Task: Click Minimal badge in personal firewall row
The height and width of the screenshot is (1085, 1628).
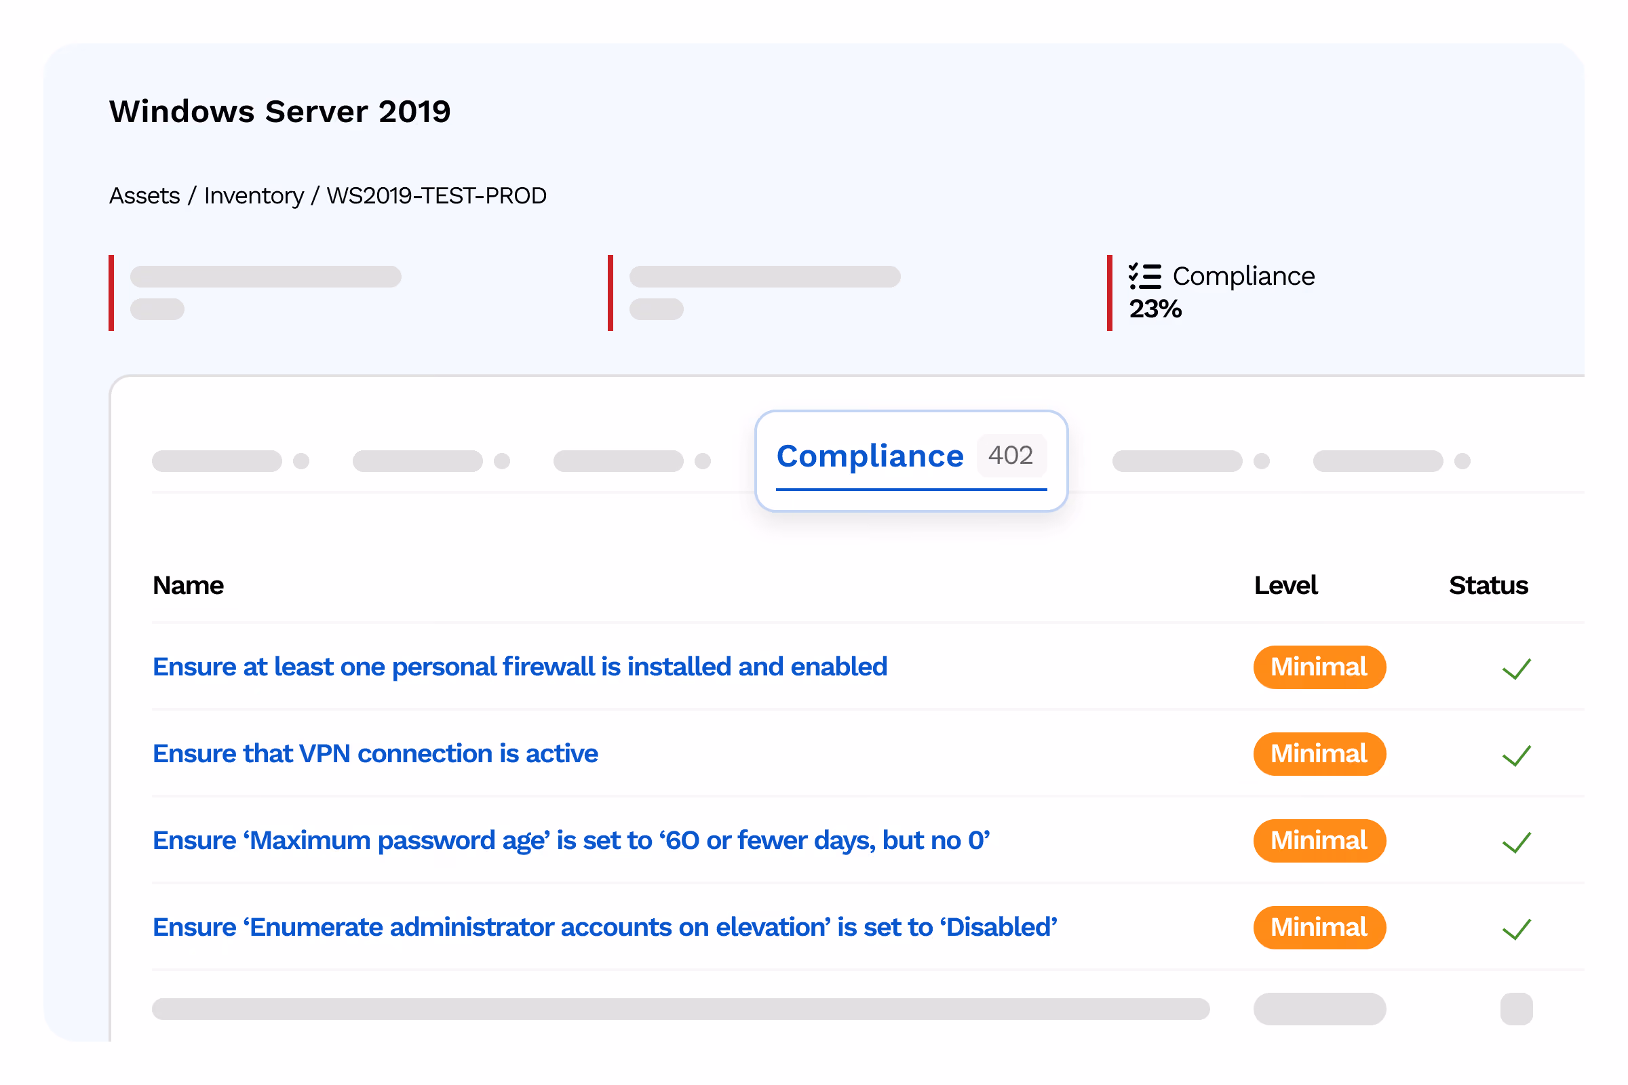Action: coord(1319,667)
